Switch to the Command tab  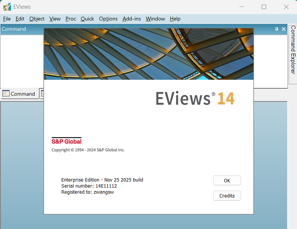(20, 94)
